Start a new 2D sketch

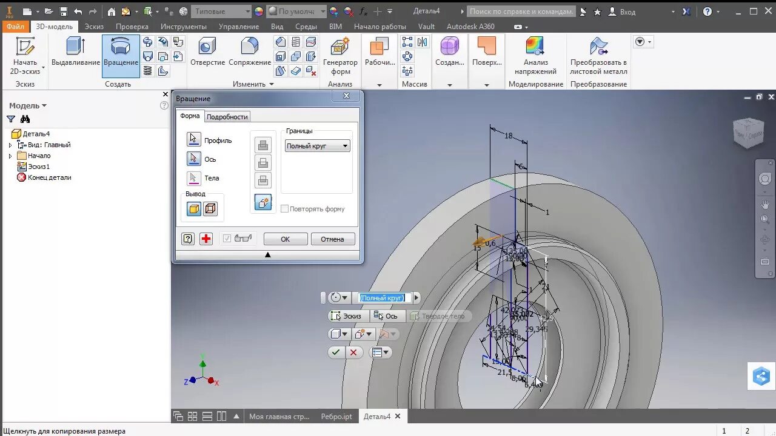25,56
